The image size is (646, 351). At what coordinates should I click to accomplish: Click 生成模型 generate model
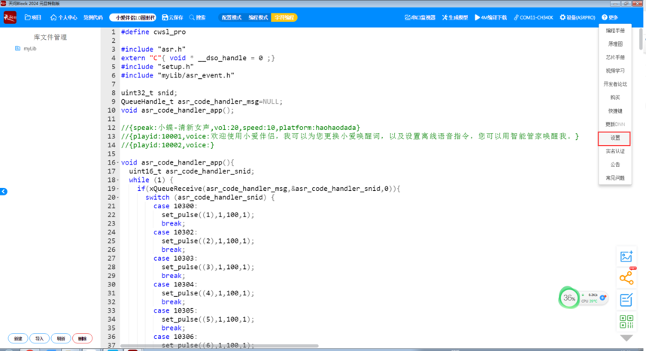click(455, 18)
